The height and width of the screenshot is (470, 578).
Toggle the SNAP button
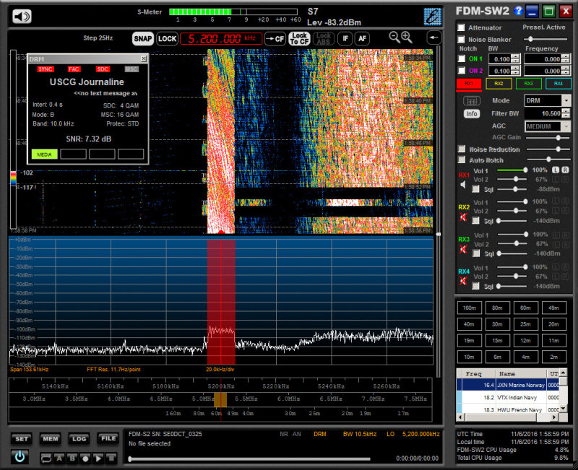pyautogui.click(x=142, y=39)
